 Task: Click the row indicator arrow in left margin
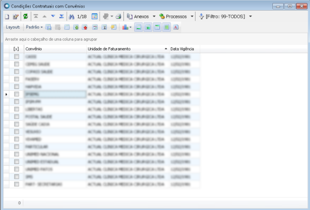click(x=6, y=94)
